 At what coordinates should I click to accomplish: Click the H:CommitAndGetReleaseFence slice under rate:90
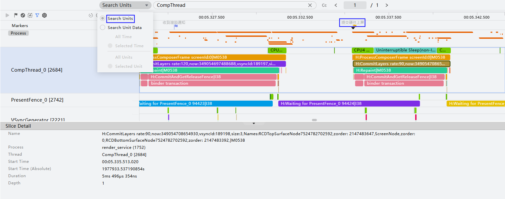click(405, 77)
